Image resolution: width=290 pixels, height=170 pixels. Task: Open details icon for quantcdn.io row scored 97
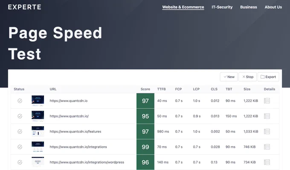[x=267, y=101]
